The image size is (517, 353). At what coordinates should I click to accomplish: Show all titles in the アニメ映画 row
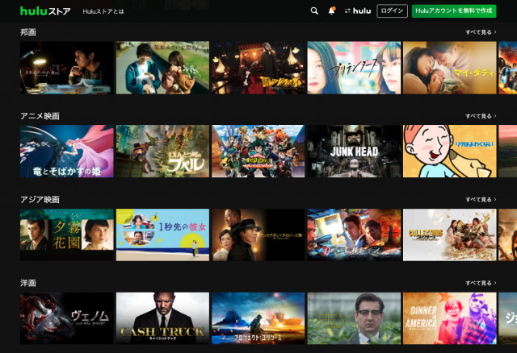(481, 116)
